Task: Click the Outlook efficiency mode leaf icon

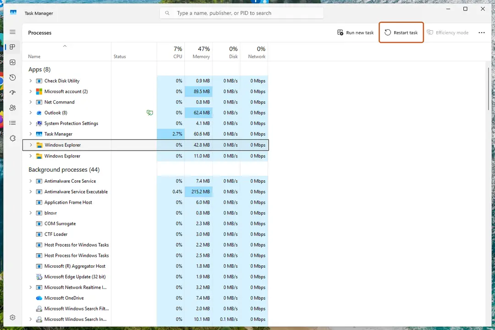Action: tap(149, 113)
